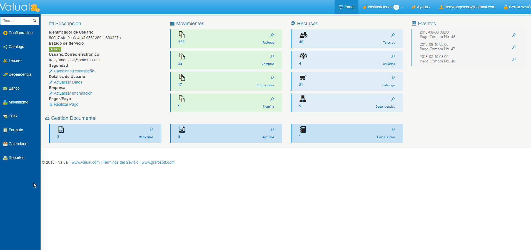Focus the Tercero search input field
Screen dimensions: 531x250
pyautogui.click(x=15, y=21)
